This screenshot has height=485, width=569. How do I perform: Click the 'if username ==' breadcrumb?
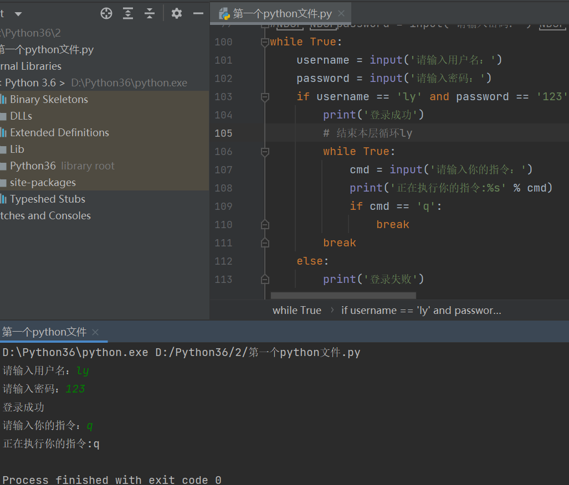pyautogui.click(x=421, y=311)
